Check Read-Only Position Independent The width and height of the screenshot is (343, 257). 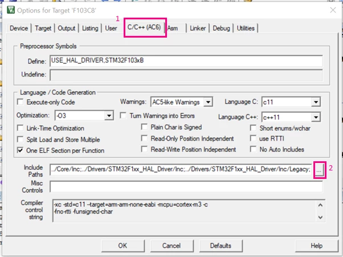pyautogui.click(x=144, y=138)
